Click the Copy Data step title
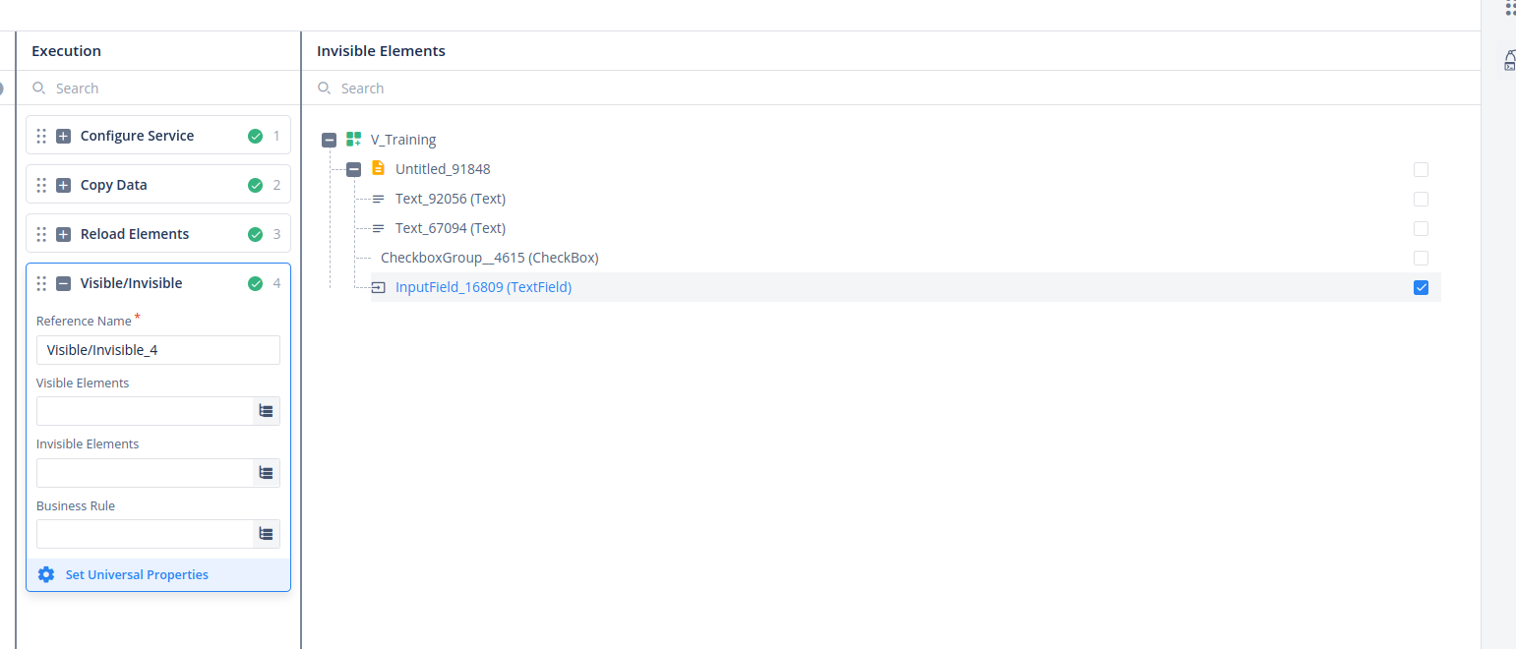1516x649 pixels. [113, 185]
